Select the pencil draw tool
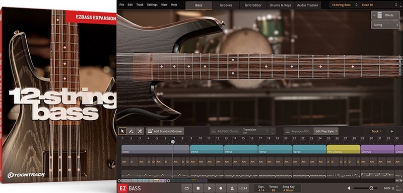403x193 pixels. [x=131, y=131]
